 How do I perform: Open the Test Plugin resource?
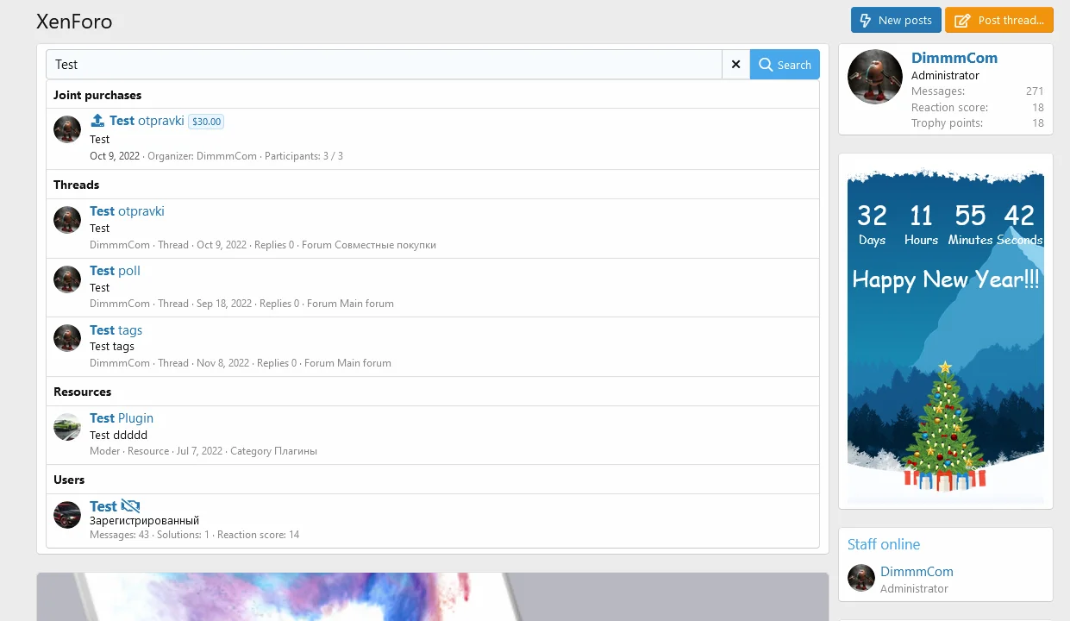(x=122, y=418)
